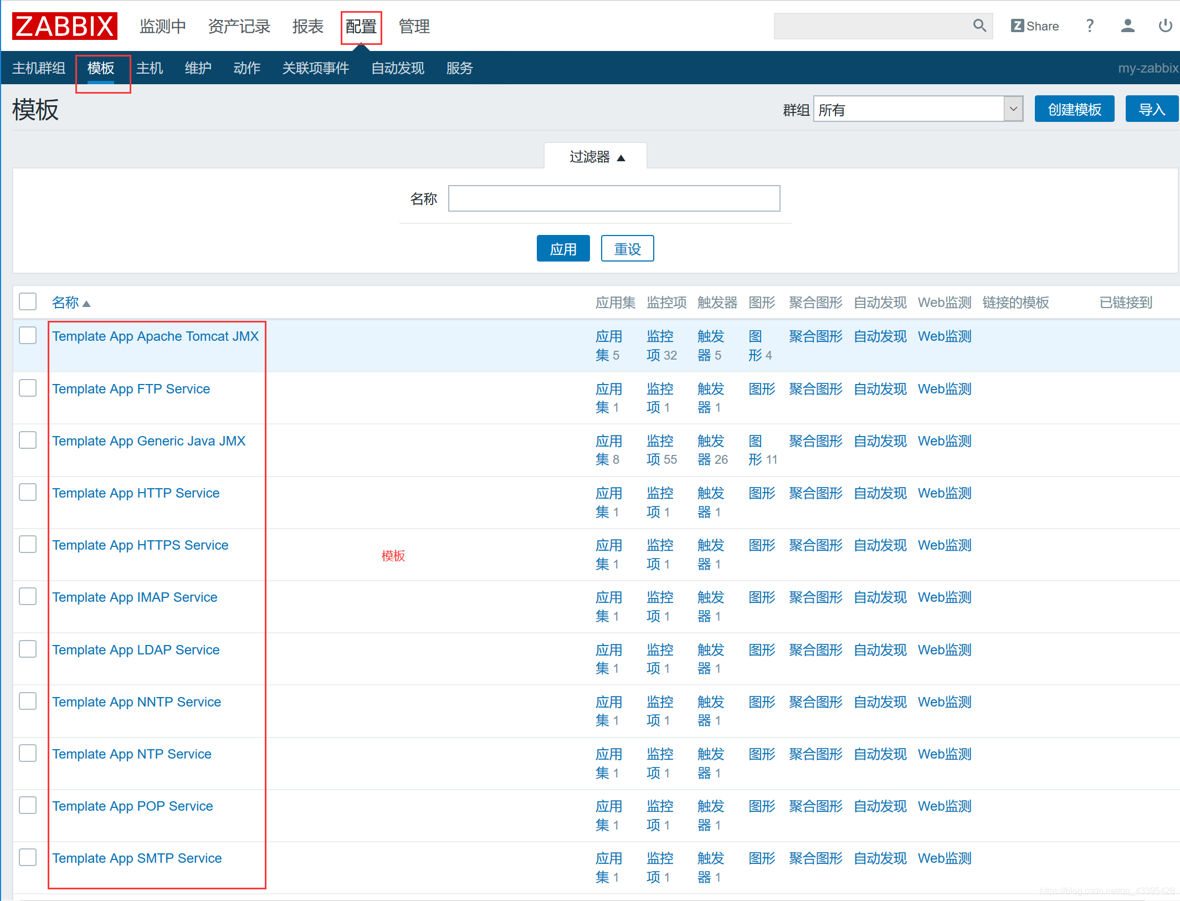Image resolution: width=1180 pixels, height=901 pixels.
Task: Open 聚合图形 for HTTPS Service row
Action: coord(815,545)
